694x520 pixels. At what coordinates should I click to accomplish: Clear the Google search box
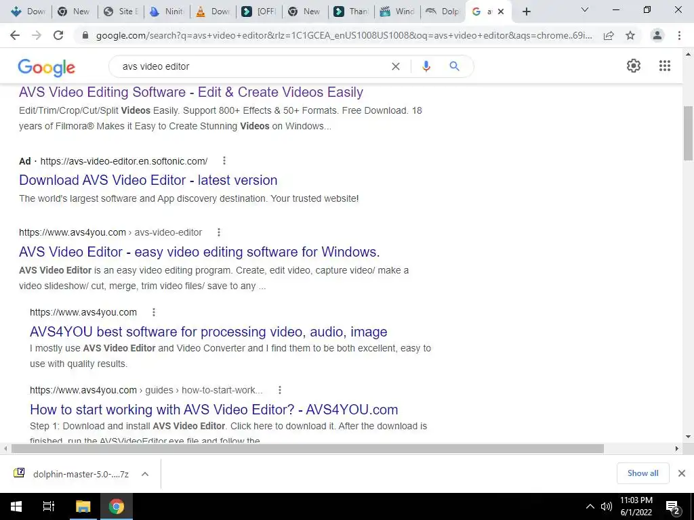(x=396, y=66)
